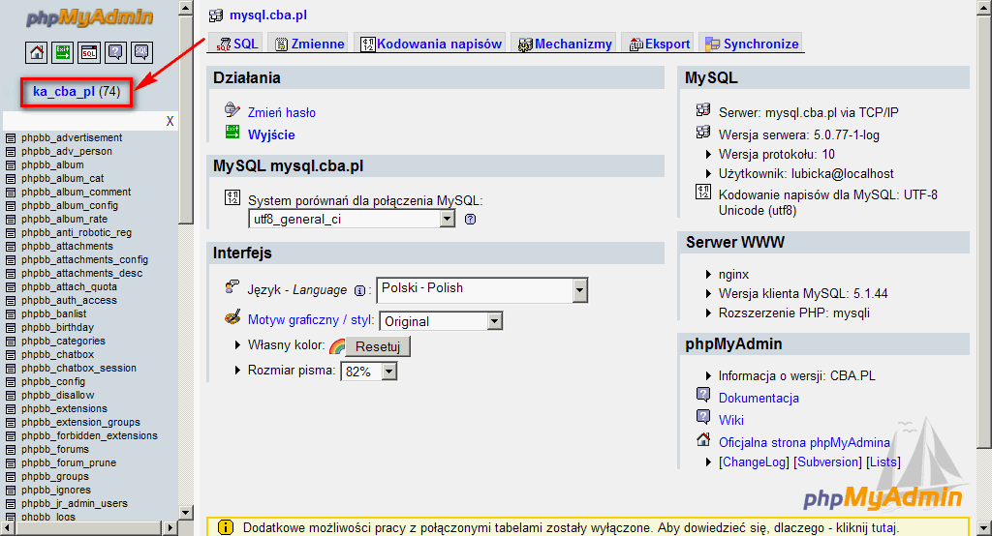
Task: Click the palette icon beside Motyw graficzny
Action: (x=232, y=316)
